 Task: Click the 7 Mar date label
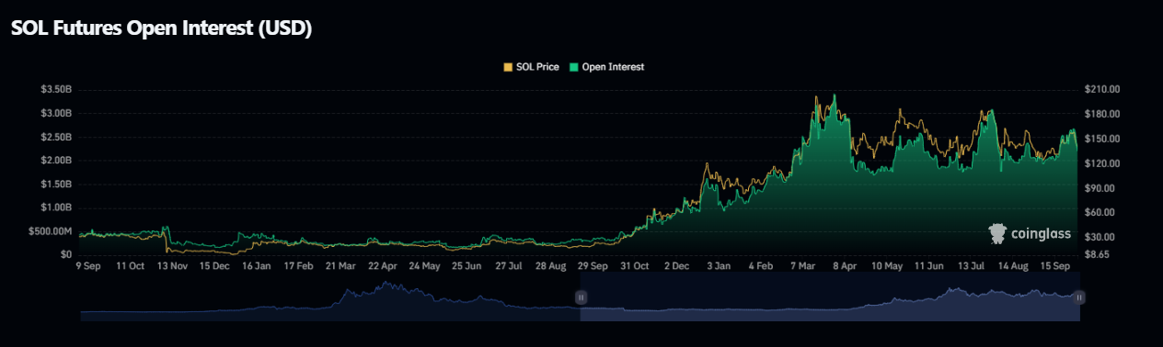point(802,266)
